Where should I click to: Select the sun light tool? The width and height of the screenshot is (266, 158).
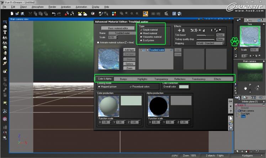point(5,103)
